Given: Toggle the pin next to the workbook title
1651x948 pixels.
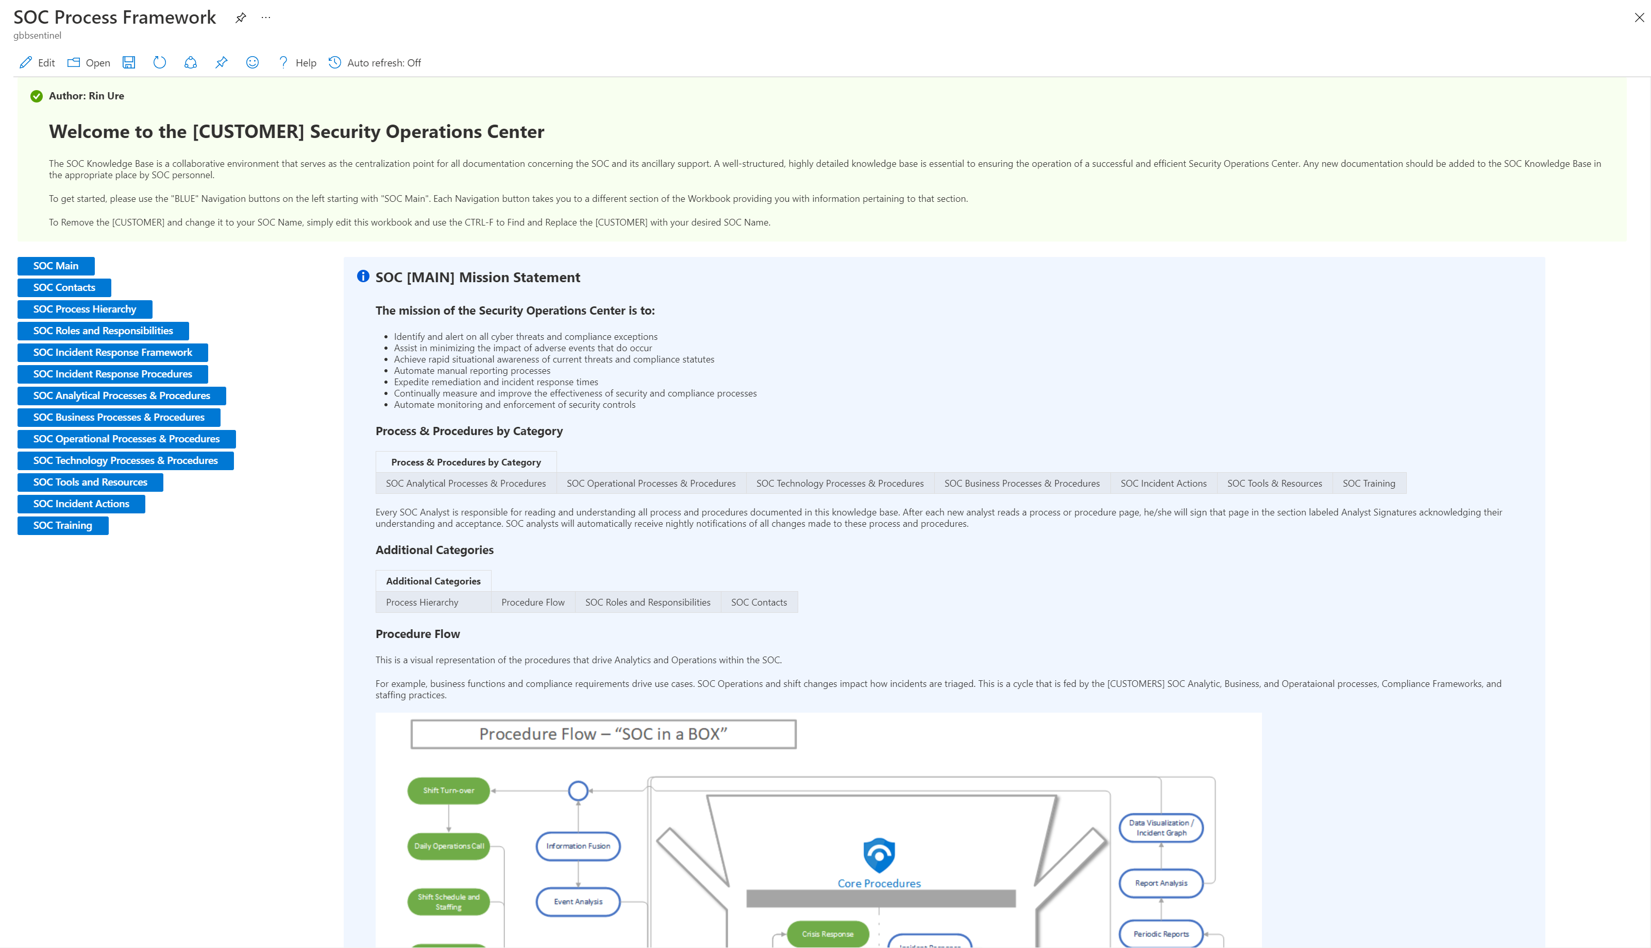Looking at the screenshot, I should click(x=241, y=18).
